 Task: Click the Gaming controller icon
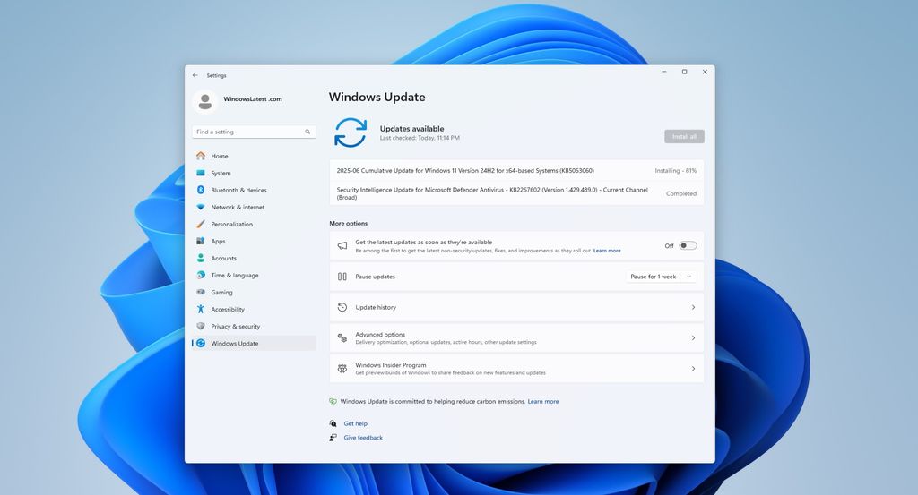(x=201, y=292)
